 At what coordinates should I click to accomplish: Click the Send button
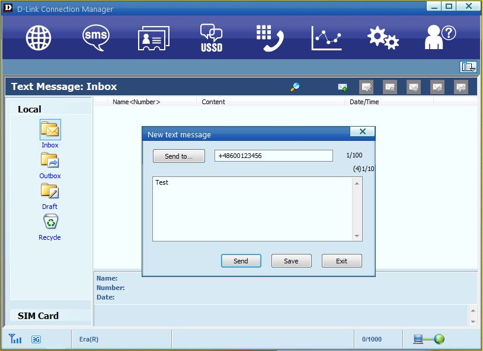click(241, 261)
